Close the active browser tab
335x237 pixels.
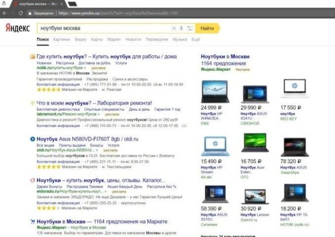pyautogui.click(x=62, y=4)
